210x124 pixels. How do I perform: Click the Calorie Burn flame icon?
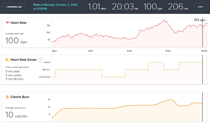[x=7, y=97]
